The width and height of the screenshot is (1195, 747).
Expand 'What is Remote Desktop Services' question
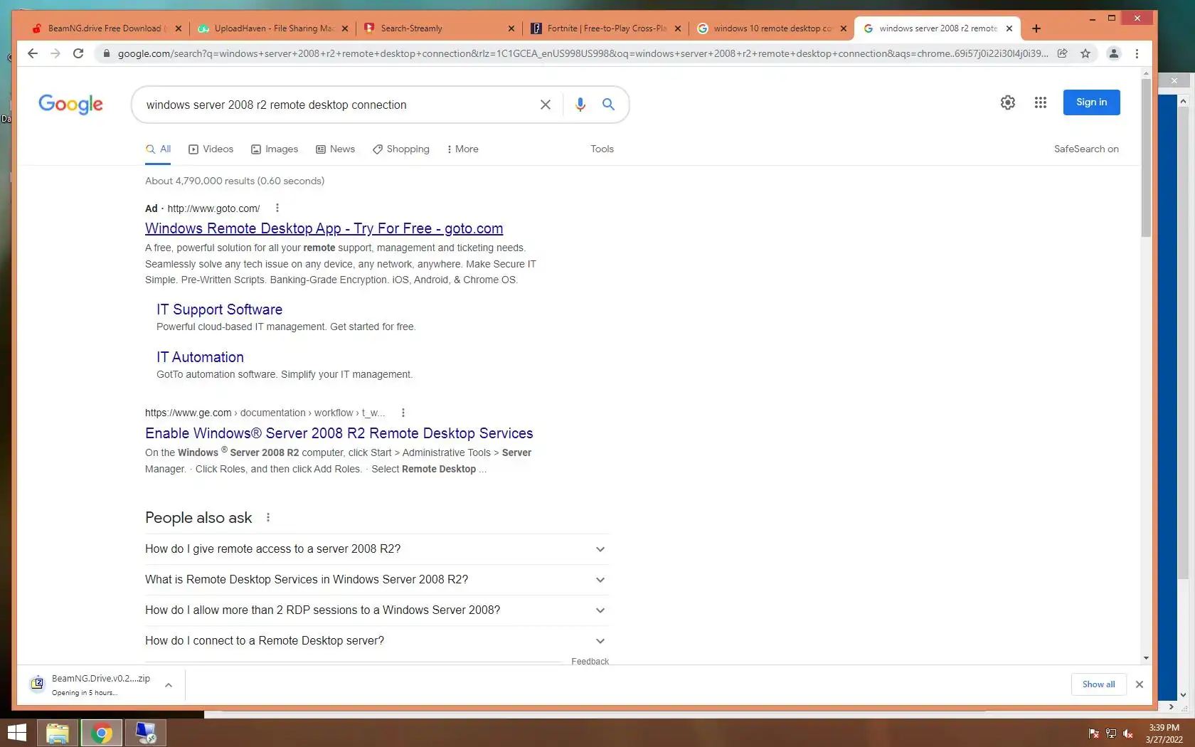377,580
